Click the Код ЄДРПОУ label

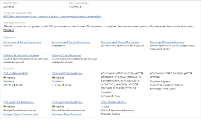11,3
